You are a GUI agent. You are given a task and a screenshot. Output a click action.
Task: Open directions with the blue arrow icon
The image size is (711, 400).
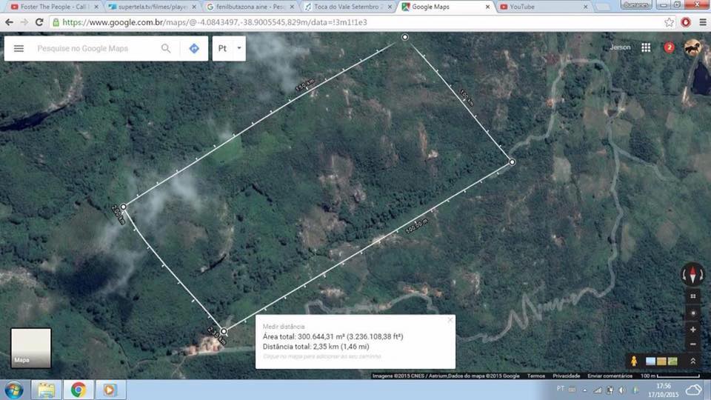coord(194,48)
